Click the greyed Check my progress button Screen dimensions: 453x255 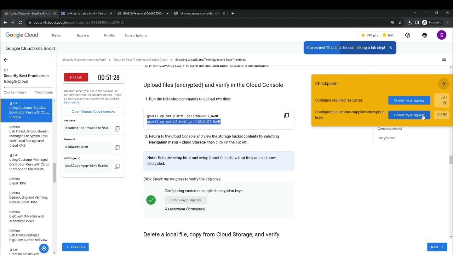point(185,200)
